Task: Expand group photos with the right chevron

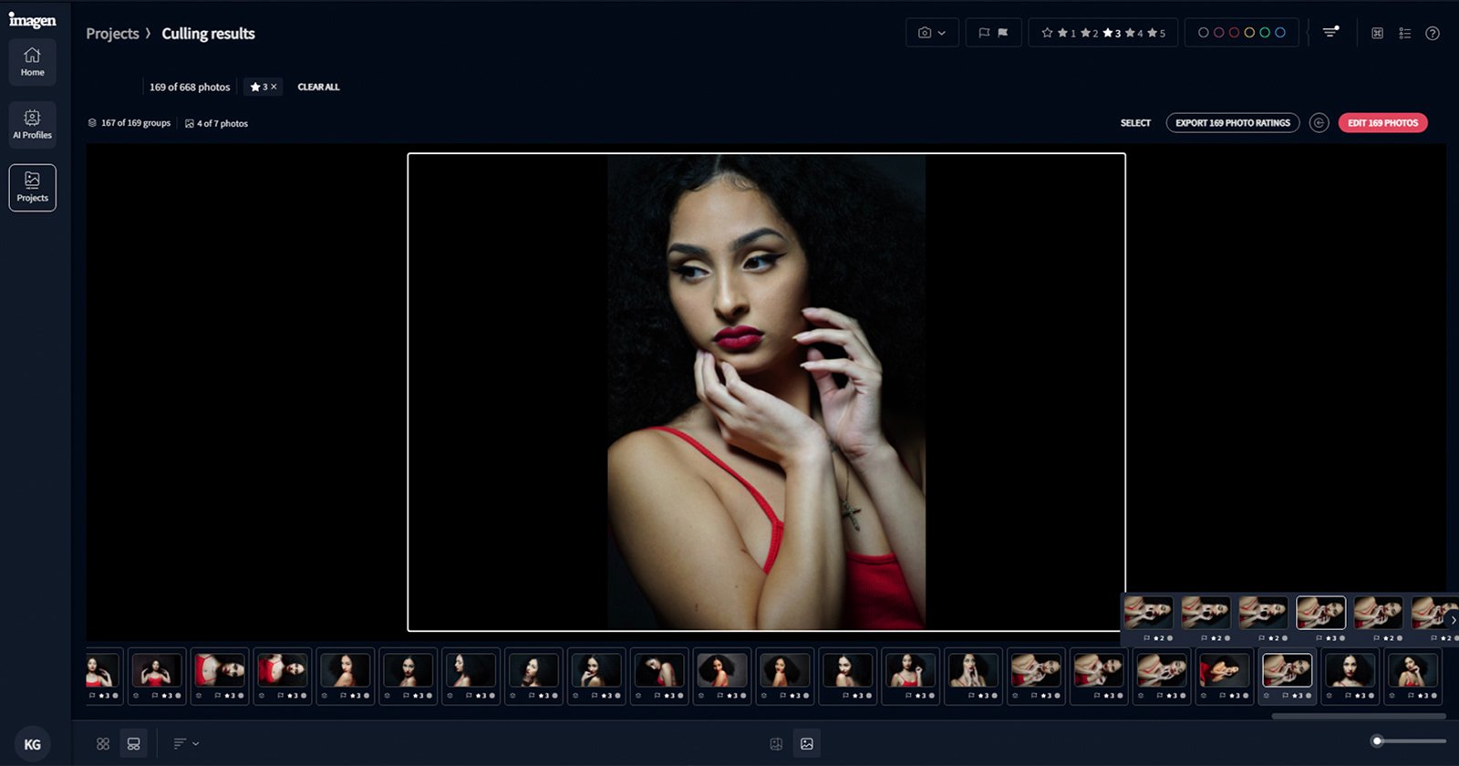Action: pos(1453,620)
